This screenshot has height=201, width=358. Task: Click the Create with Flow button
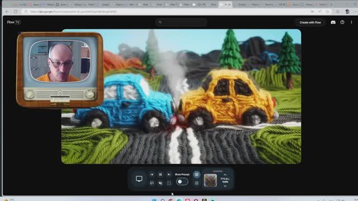pyautogui.click(x=310, y=22)
